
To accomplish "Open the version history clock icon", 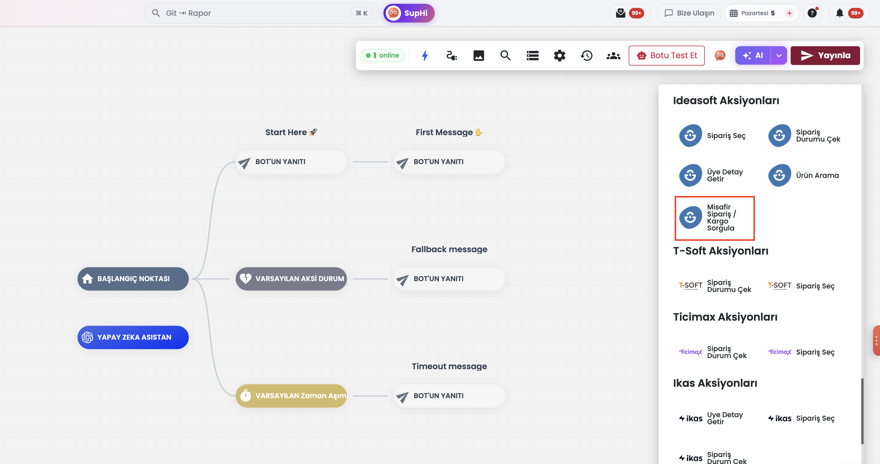I will 586,56.
